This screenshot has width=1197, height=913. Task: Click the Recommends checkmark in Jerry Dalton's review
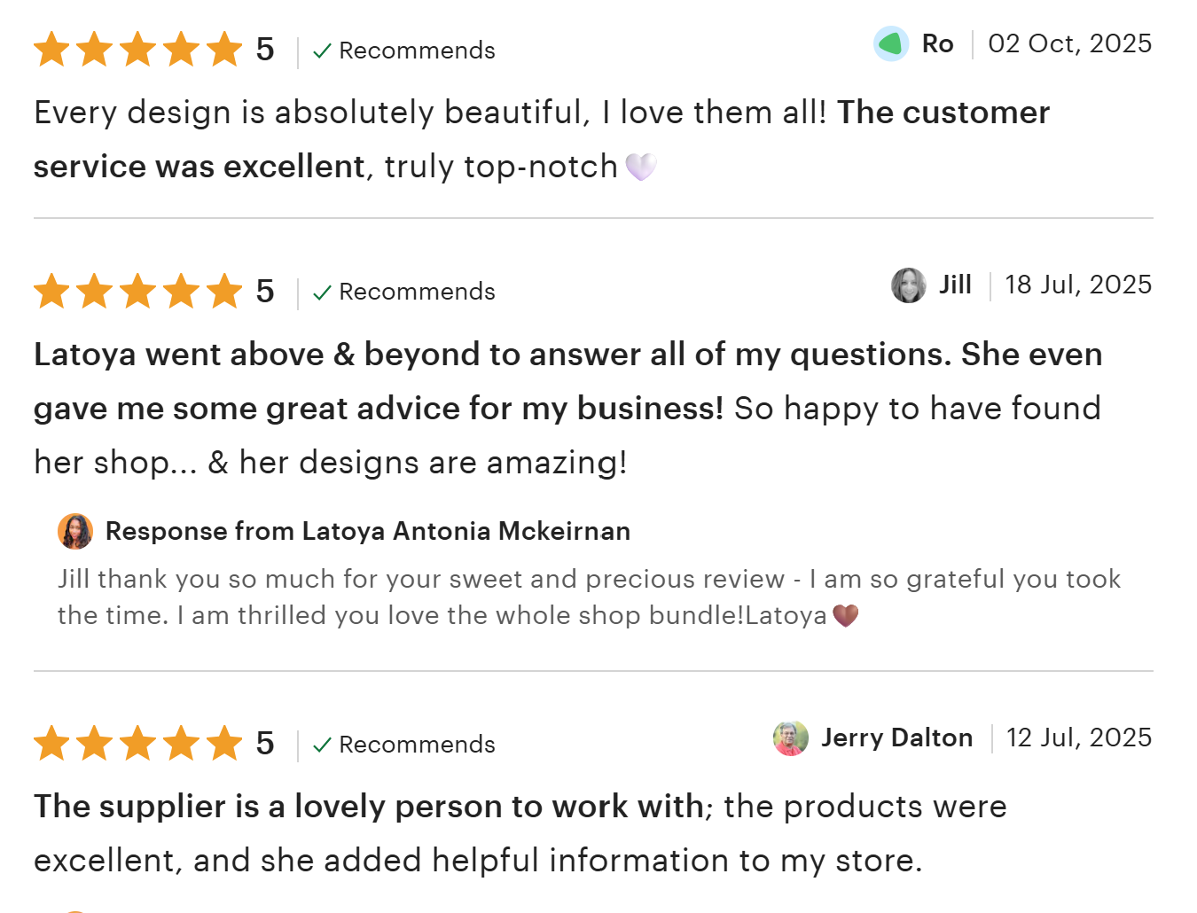pos(322,745)
